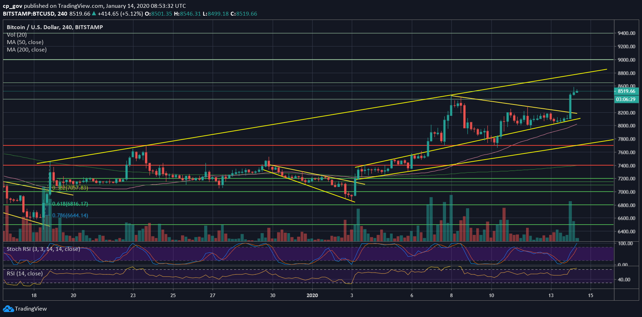Image resolution: width=642 pixels, height=317 pixels.
Task: Click the 0.786(6644.14) Fibonacci label
Action: [x=70, y=215]
